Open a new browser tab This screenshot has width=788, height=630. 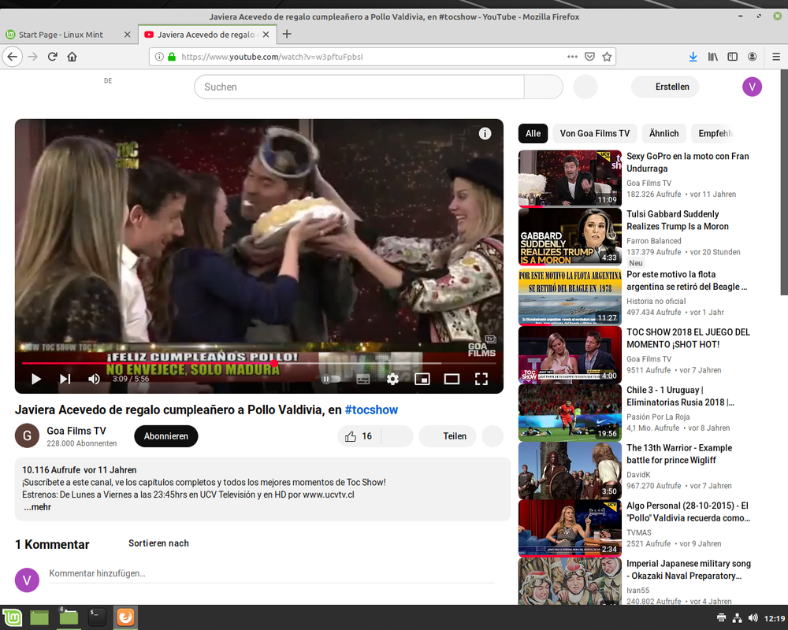287,34
